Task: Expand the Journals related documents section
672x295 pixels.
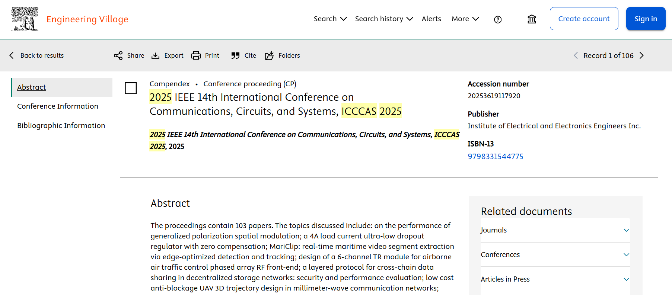Action: pyautogui.click(x=626, y=230)
